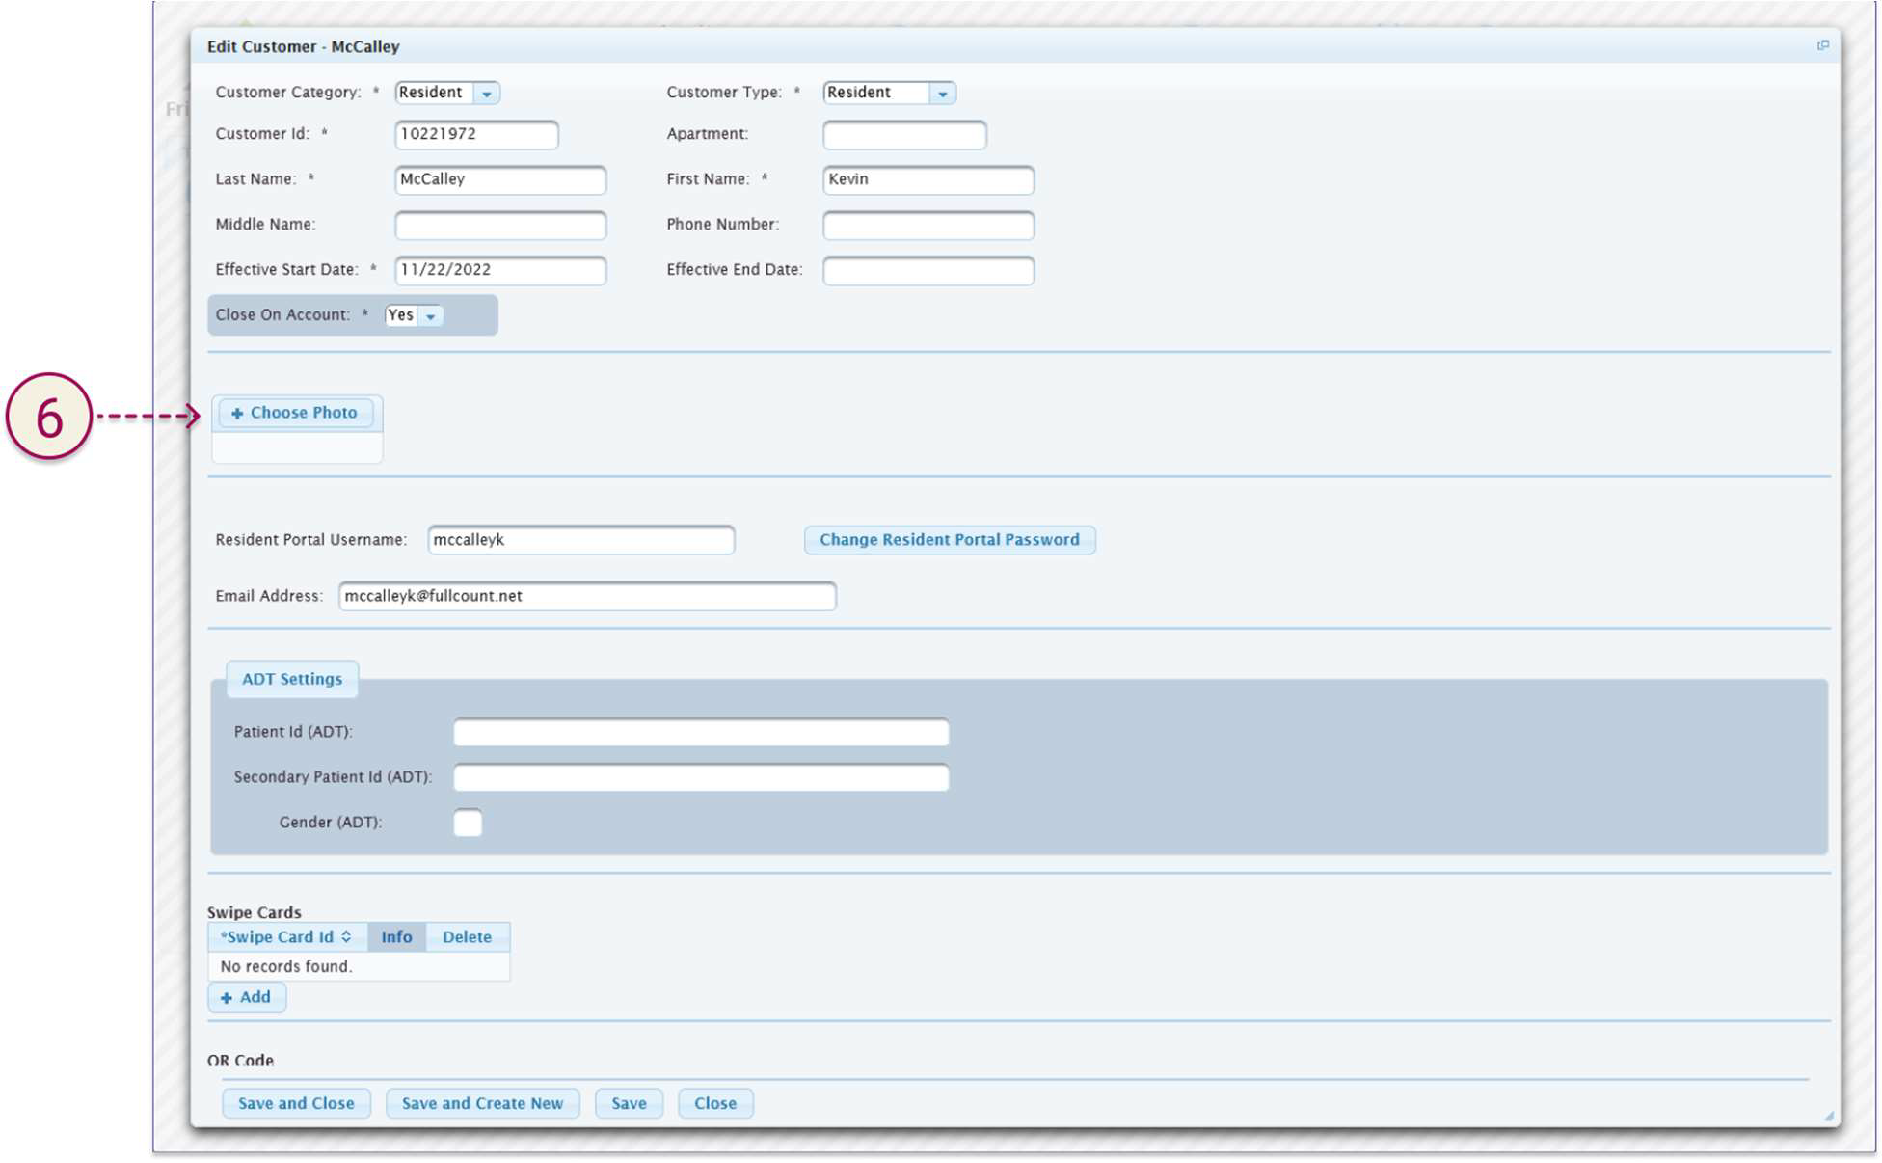Click the Patient Id (ADT) field
The image size is (1882, 1163).
pos(701,733)
